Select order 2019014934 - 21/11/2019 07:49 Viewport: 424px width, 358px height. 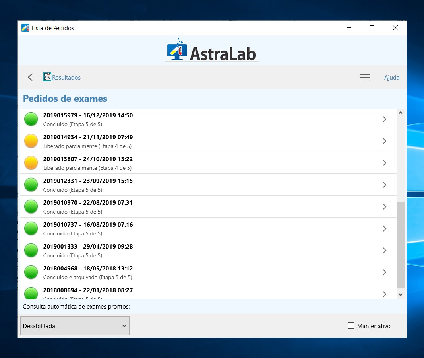click(209, 141)
